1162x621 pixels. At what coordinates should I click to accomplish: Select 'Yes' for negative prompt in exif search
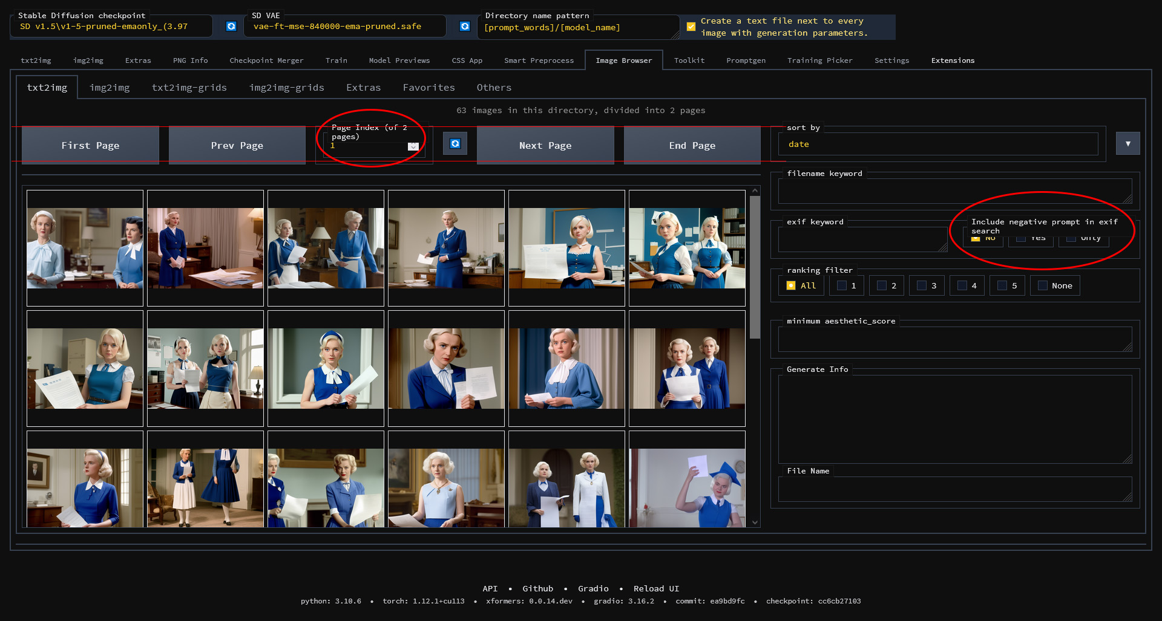click(x=1021, y=238)
